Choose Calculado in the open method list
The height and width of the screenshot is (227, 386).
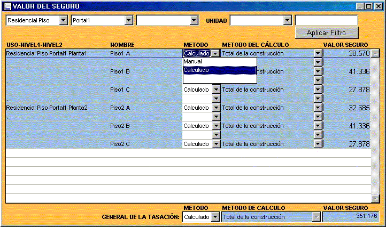click(x=220, y=70)
